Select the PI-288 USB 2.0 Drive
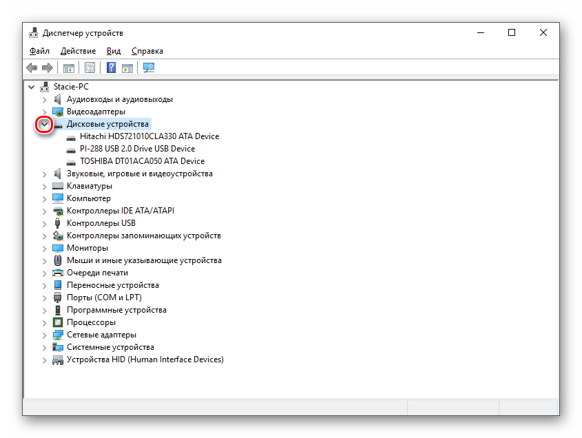Viewport: 582px width, 438px height. point(137,149)
